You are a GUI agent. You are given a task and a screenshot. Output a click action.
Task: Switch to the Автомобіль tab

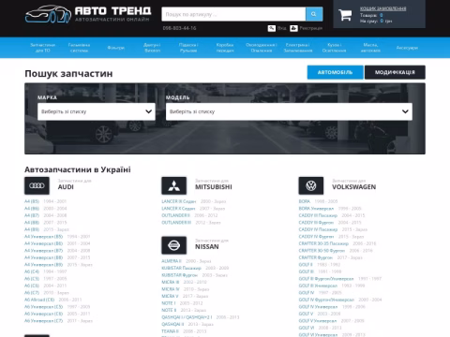(x=336, y=72)
